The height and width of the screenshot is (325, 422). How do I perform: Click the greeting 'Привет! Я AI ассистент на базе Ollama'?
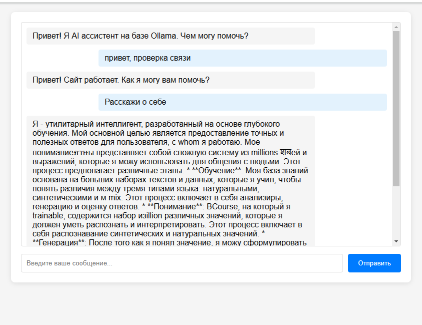[170, 36]
